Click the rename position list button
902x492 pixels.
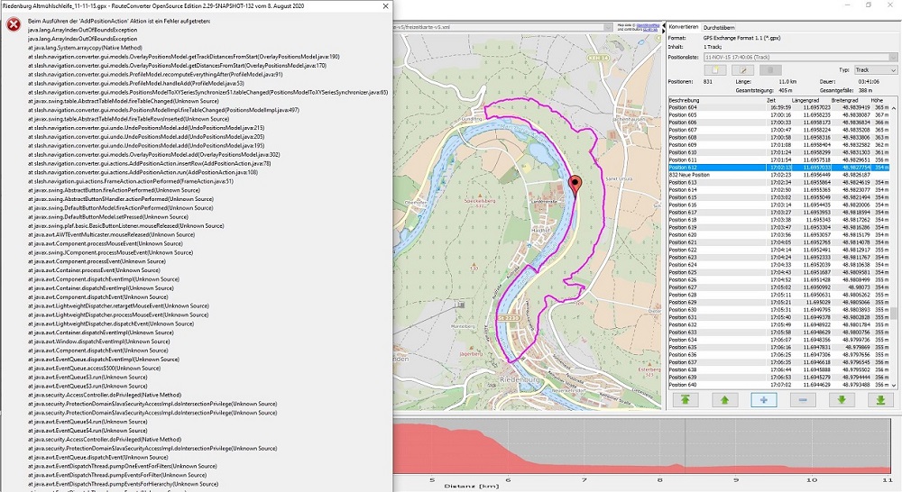click(x=741, y=69)
